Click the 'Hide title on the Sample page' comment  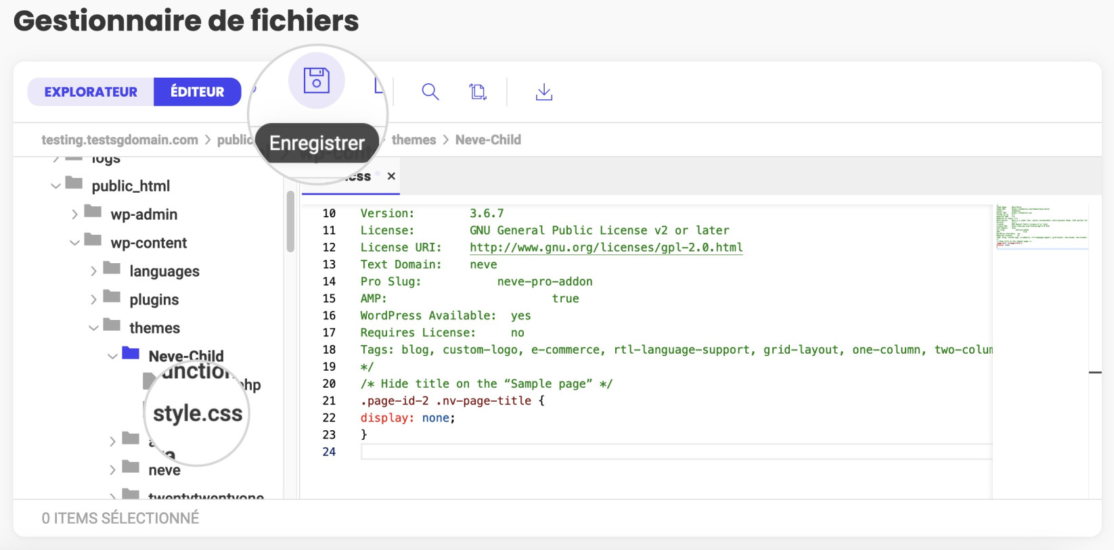(487, 384)
